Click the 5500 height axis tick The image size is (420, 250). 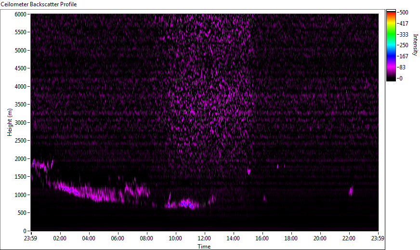[21, 32]
